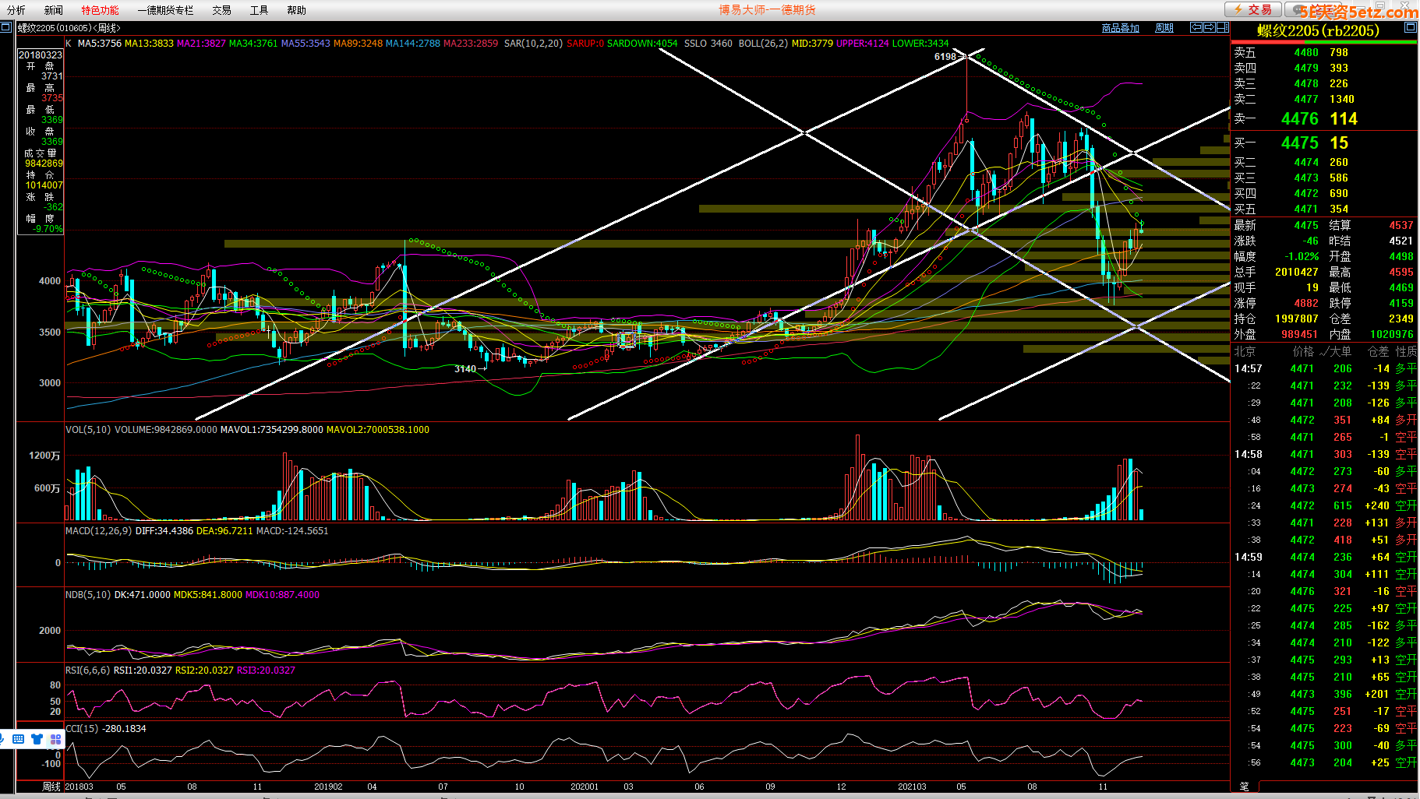Click the 持仓 value 1997807
Viewport: 1420px width, 799px height.
pos(1297,319)
